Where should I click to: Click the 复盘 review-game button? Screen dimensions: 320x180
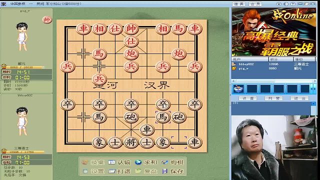click(x=146, y=171)
